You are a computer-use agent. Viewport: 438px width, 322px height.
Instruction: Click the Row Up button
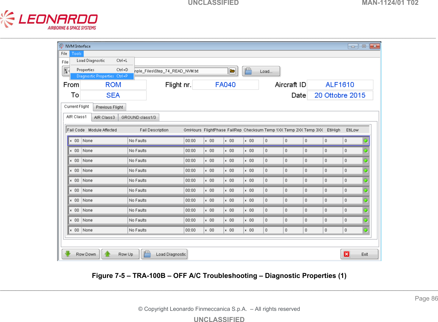tap(120, 254)
